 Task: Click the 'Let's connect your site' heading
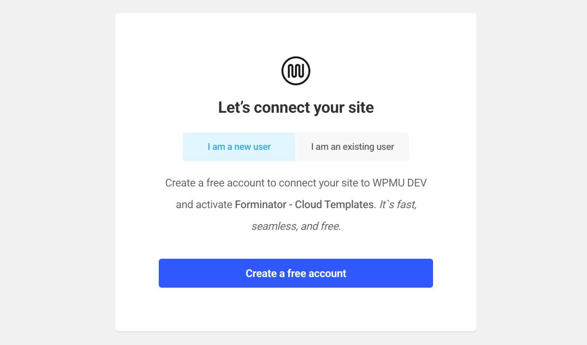coord(296,107)
